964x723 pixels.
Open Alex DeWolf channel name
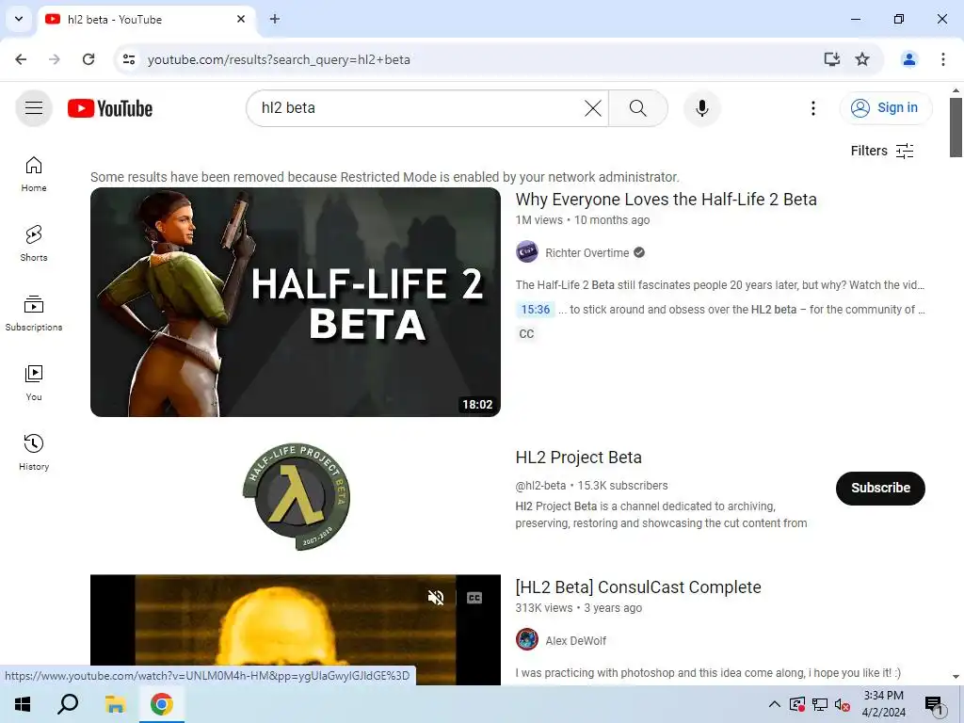click(x=575, y=640)
